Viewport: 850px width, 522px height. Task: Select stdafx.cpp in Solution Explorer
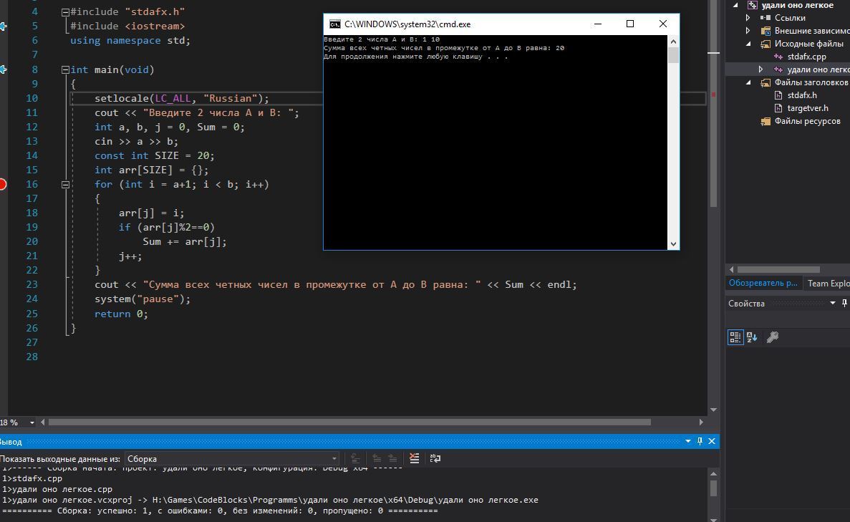pyautogui.click(x=806, y=57)
